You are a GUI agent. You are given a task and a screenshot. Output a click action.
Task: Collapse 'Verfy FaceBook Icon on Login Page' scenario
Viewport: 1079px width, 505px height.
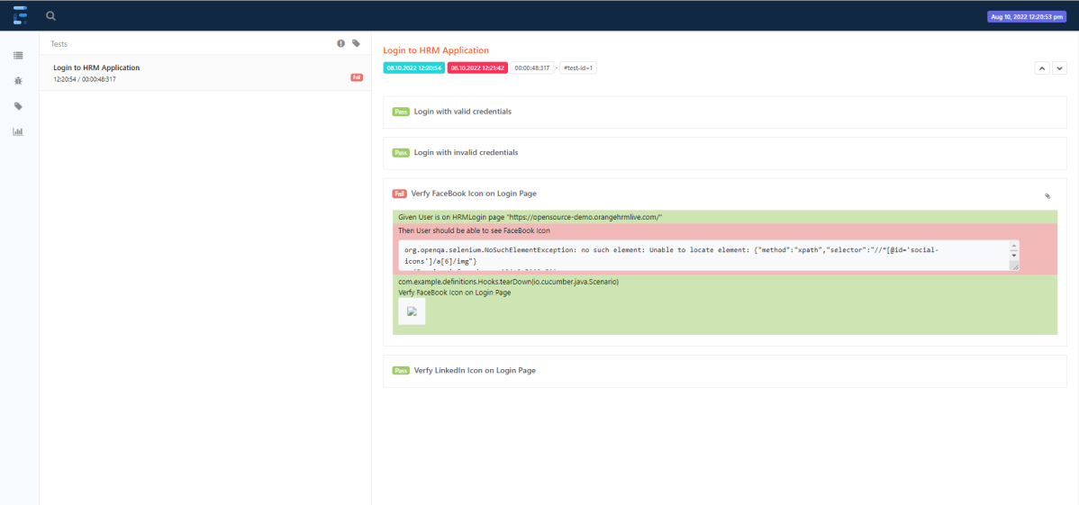click(x=474, y=194)
